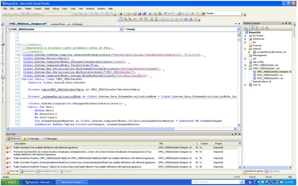This screenshot has width=298, height=186.
Task: Open the New() method name dropdown
Action: [238, 29]
